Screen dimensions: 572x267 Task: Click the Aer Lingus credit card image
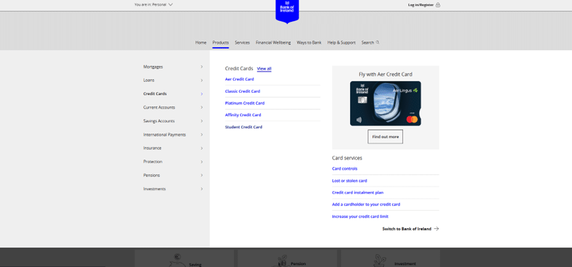coord(385,103)
